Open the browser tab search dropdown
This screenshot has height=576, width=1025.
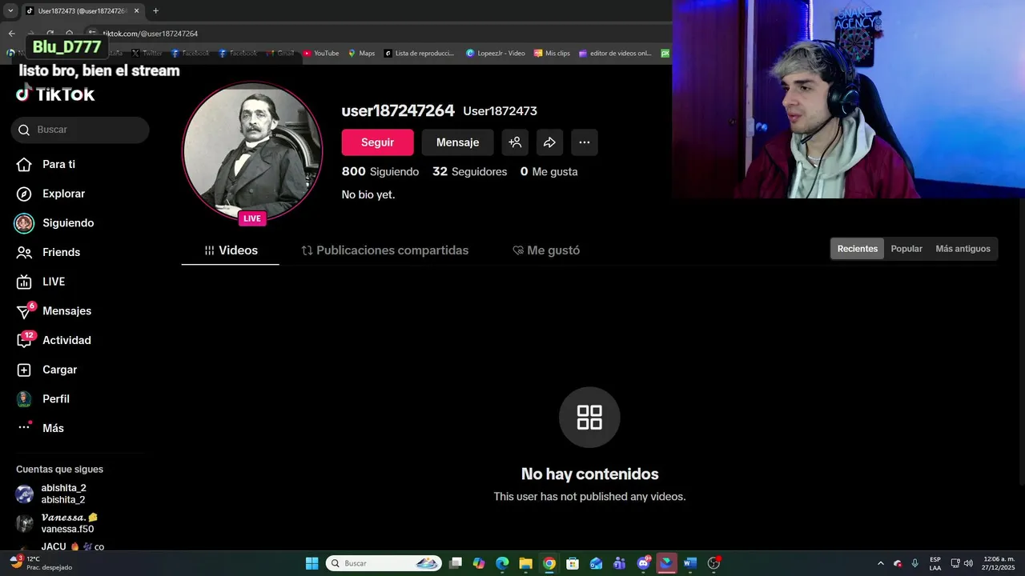pos(10,10)
